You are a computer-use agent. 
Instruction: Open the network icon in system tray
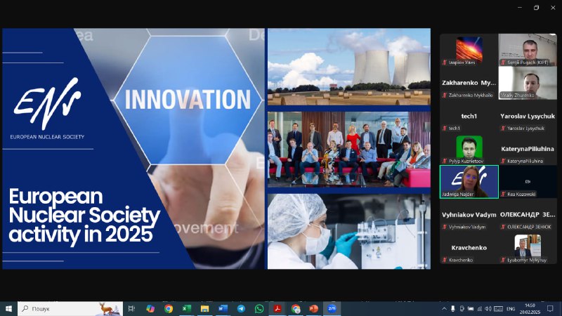coord(480,308)
